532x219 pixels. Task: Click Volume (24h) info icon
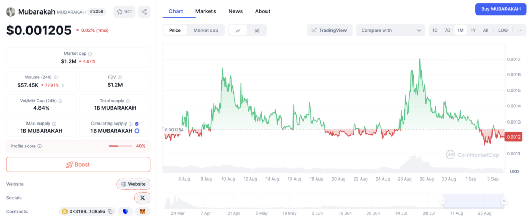click(56, 77)
